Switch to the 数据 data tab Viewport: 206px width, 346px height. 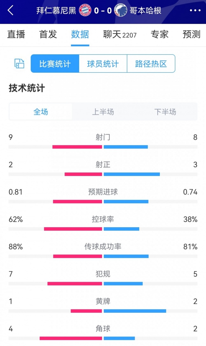pos(80,34)
